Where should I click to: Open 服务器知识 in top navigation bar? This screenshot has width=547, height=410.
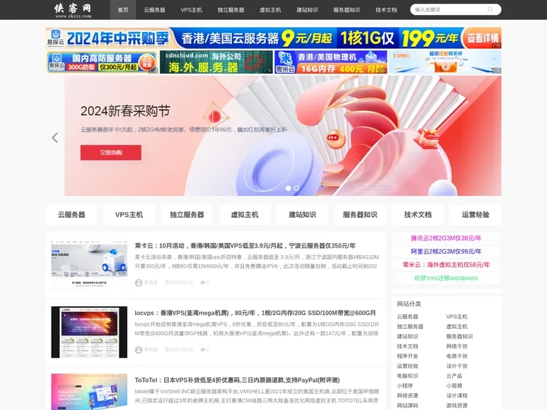[x=346, y=10]
